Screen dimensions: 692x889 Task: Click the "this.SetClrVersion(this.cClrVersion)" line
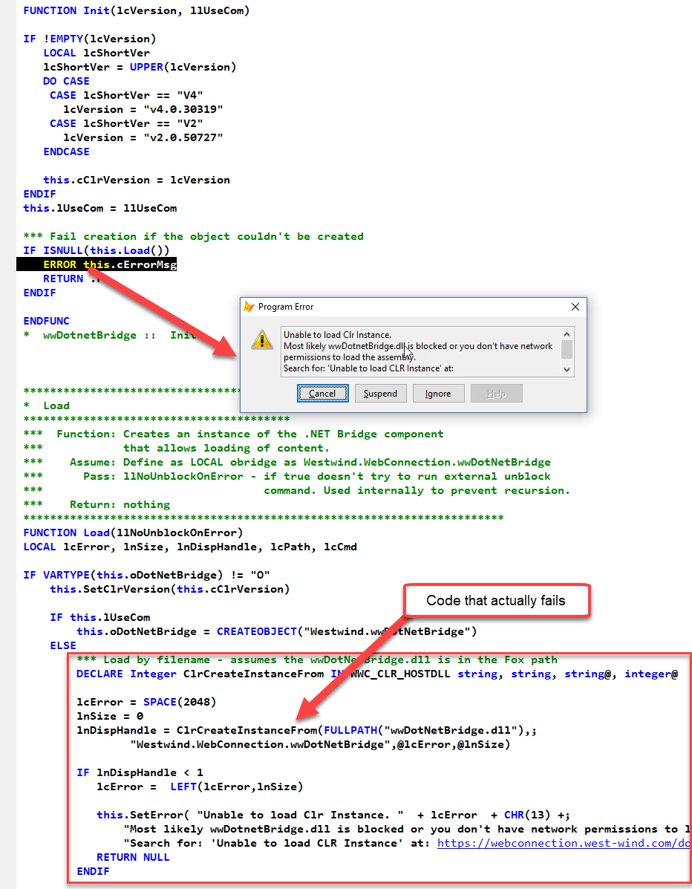[169, 589]
